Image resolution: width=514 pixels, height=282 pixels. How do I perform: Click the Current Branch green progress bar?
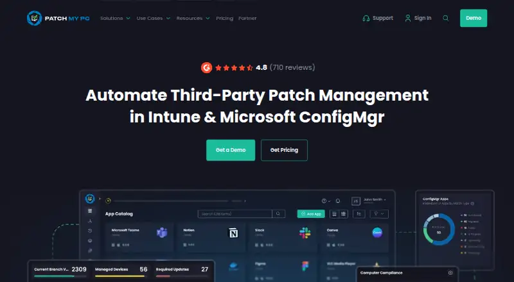pos(54,276)
